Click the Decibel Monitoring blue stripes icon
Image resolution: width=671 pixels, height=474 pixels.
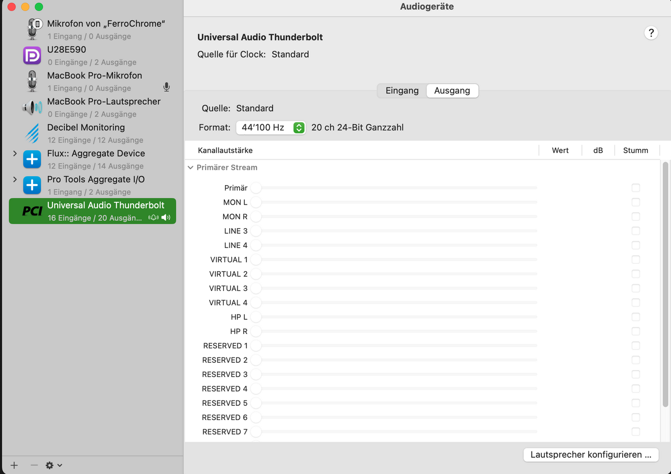[33, 133]
